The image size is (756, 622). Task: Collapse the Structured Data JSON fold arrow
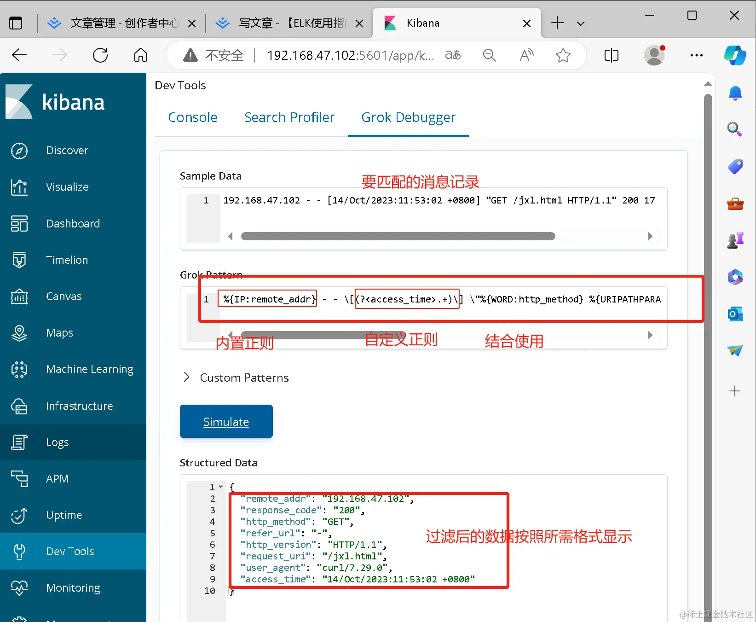[x=221, y=487]
